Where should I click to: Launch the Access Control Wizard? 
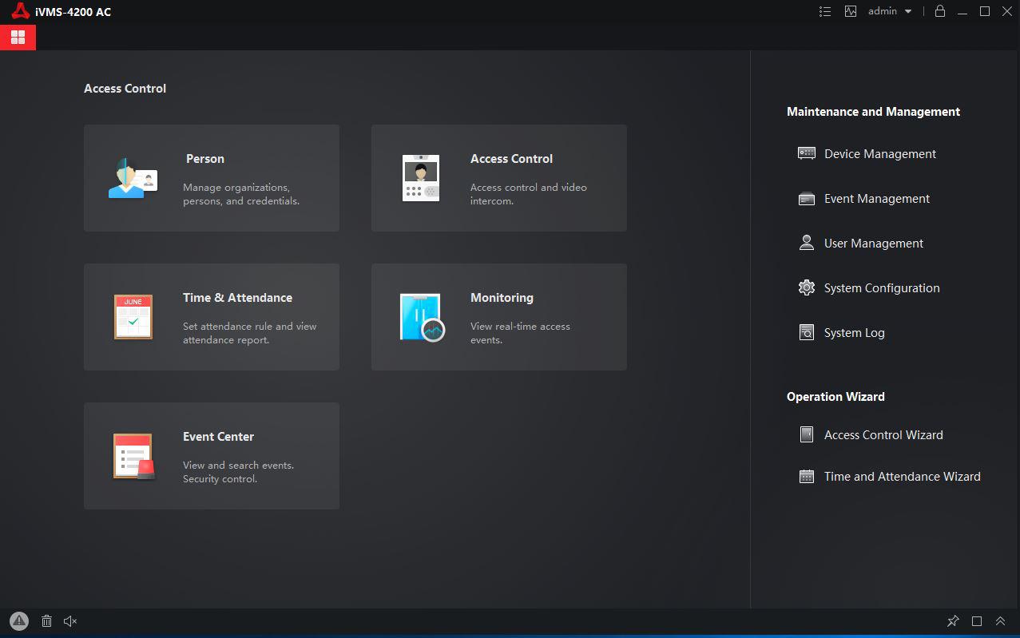883,435
